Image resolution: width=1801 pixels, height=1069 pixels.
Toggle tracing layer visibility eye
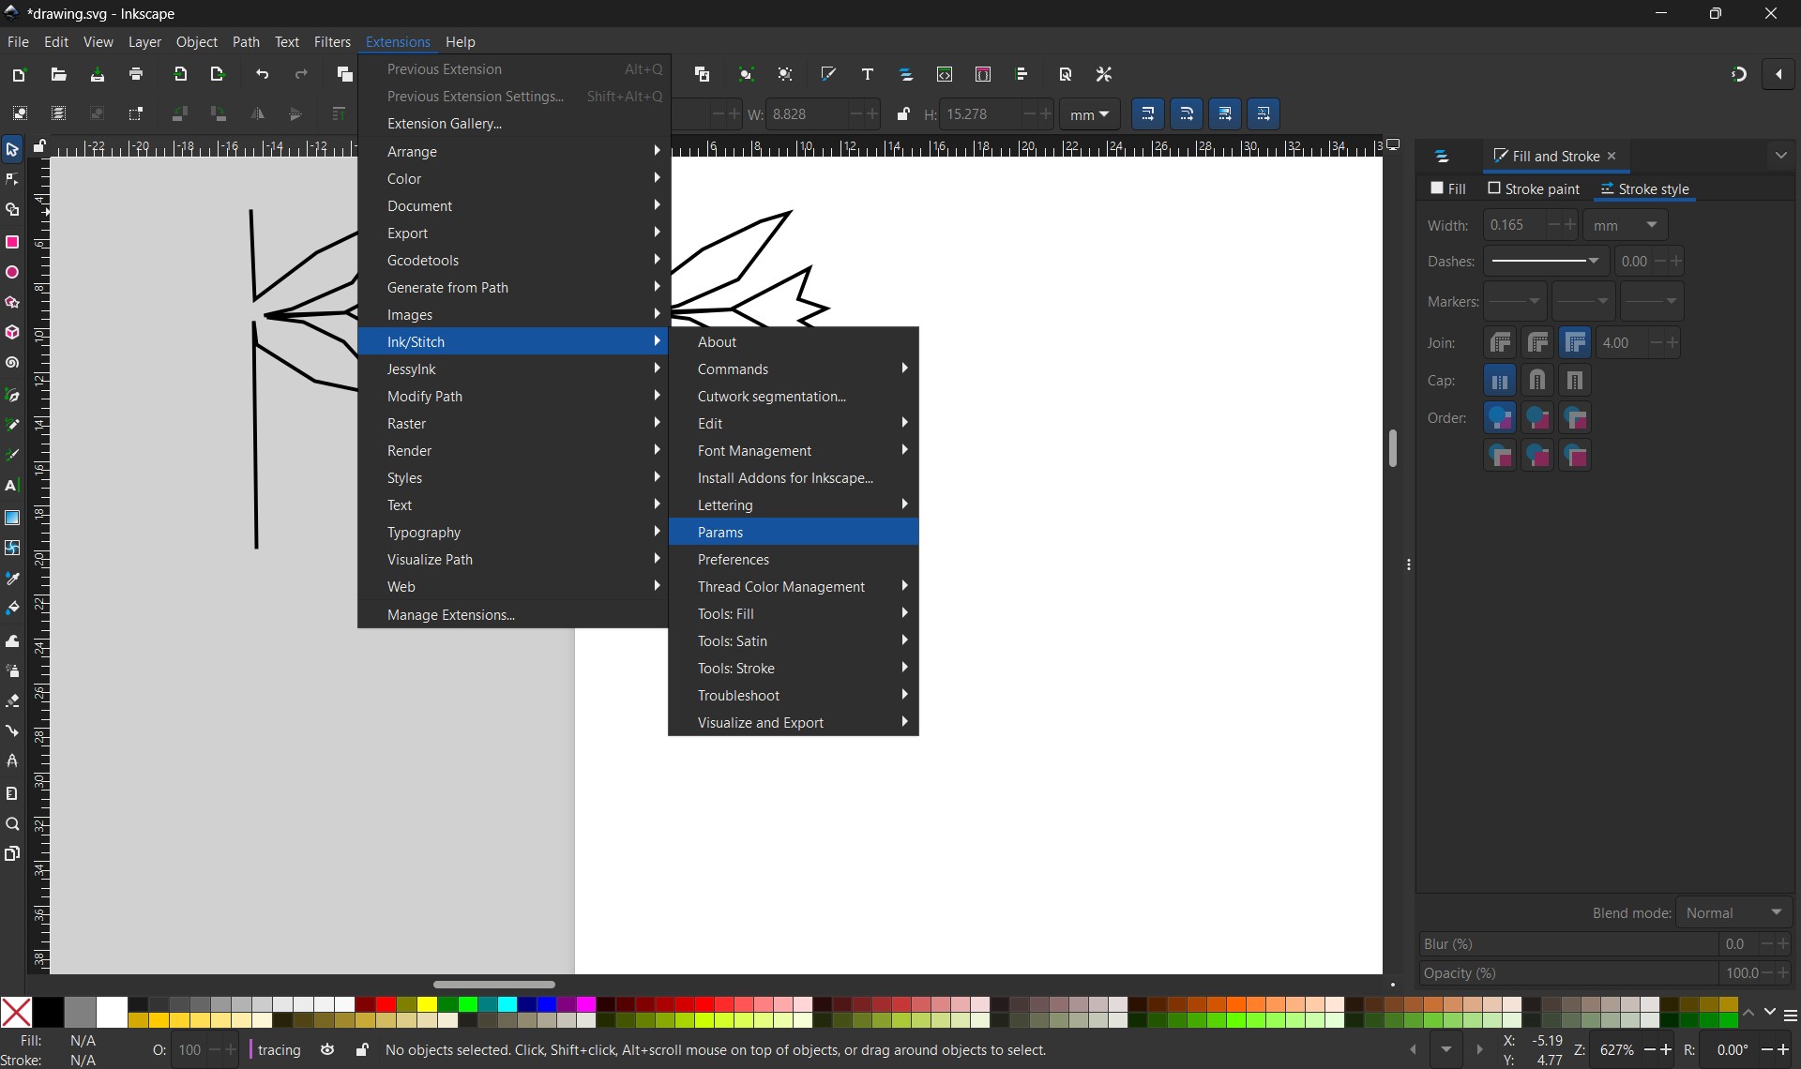point(327,1050)
